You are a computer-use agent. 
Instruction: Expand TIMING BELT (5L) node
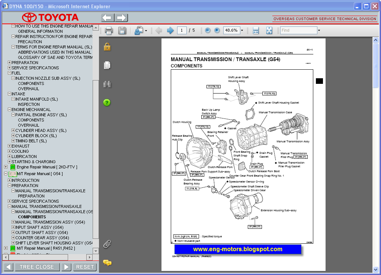click(13, 140)
